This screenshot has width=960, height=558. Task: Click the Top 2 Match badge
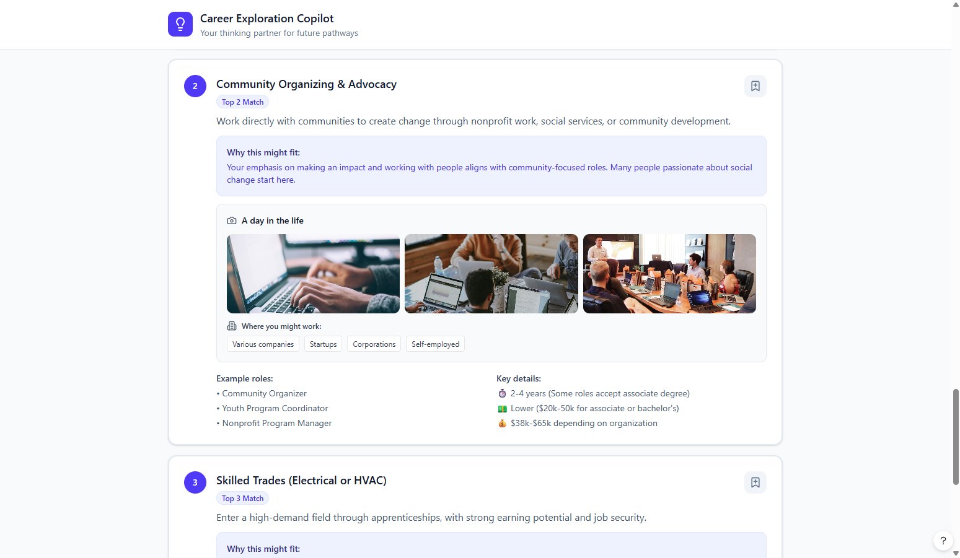coord(242,102)
